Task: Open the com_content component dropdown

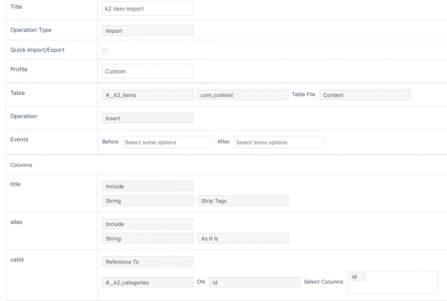Action: (242, 95)
